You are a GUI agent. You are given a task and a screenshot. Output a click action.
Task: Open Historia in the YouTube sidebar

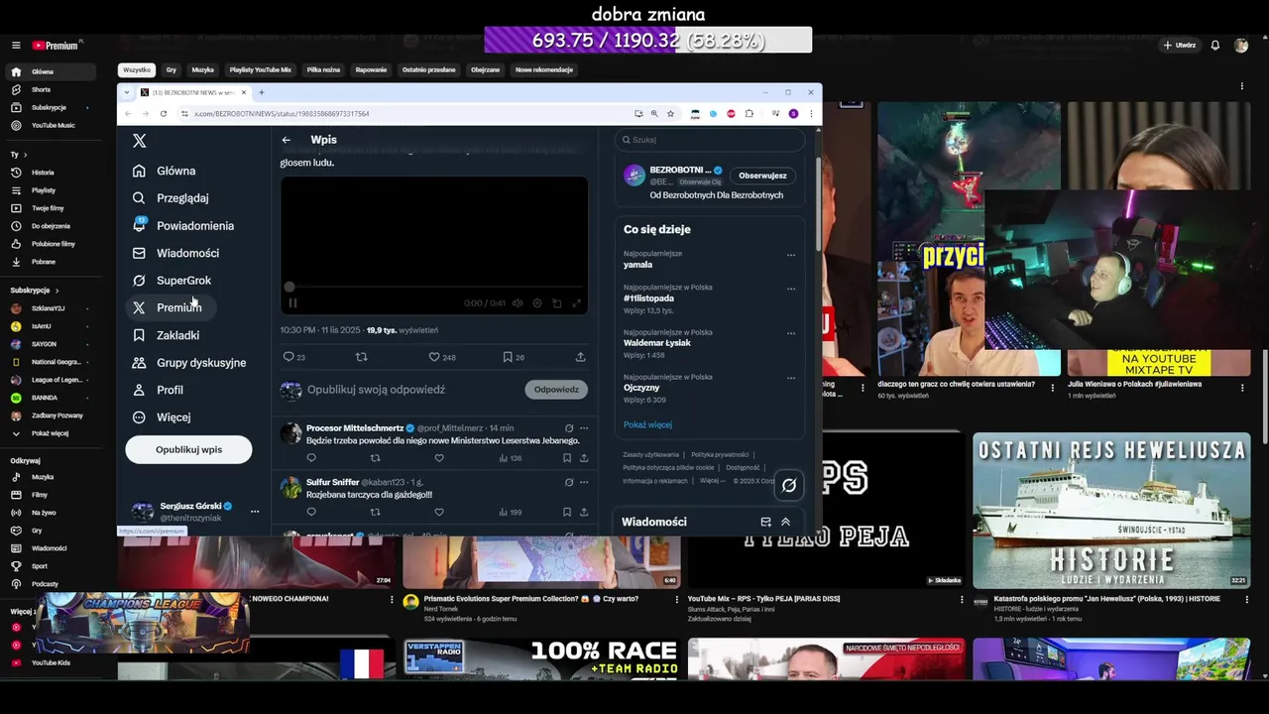click(x=43, y=173)
